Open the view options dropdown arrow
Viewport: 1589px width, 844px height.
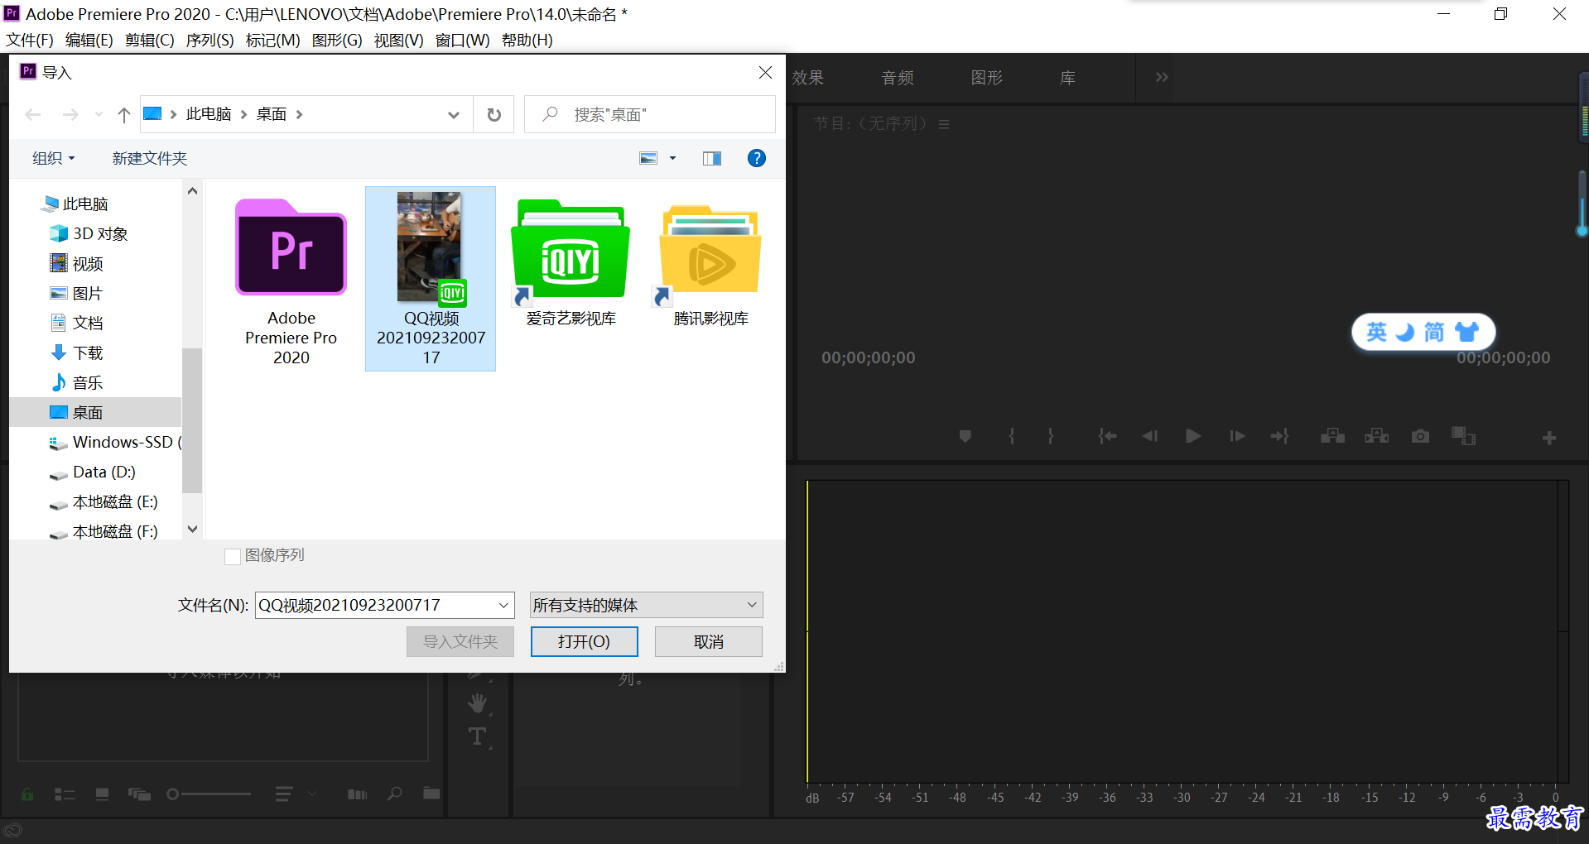point(672,158)
